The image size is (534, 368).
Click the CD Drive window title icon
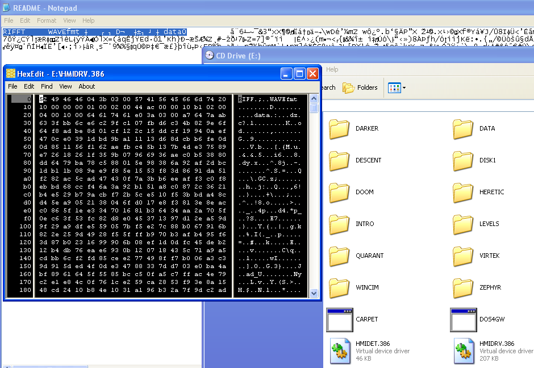point(210,56)
